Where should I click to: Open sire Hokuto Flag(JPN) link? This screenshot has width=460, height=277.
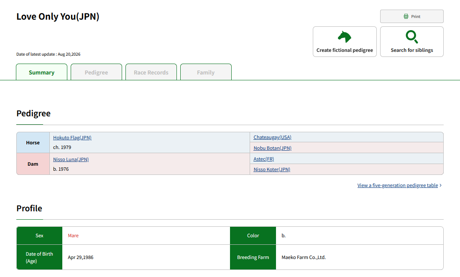pyautogui.click(x=72, y=138)
